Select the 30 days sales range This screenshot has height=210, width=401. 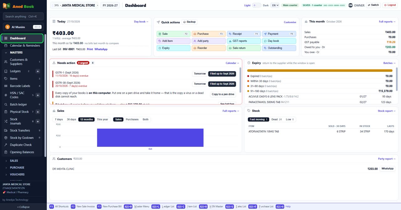[71, 119]
